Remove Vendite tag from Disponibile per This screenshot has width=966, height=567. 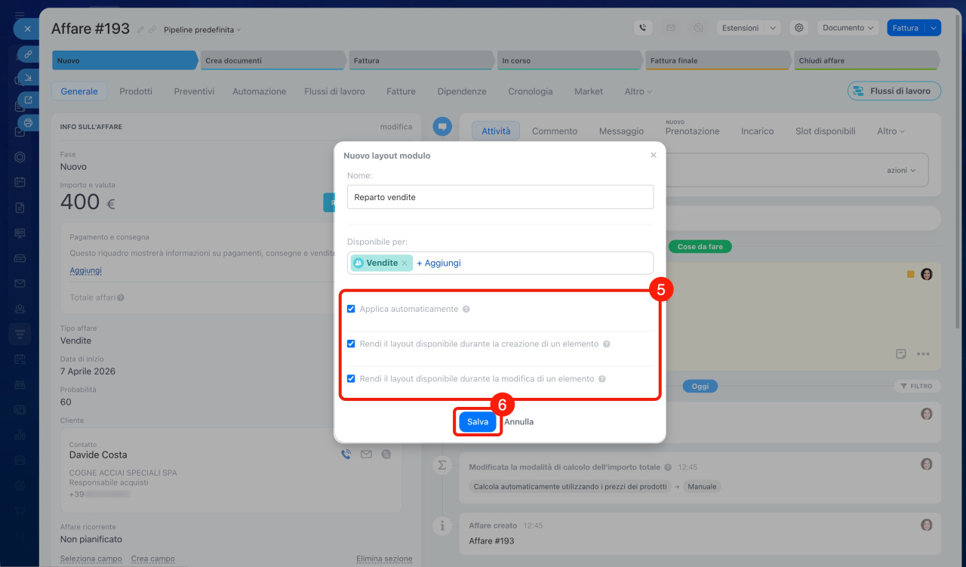(405, 263)
